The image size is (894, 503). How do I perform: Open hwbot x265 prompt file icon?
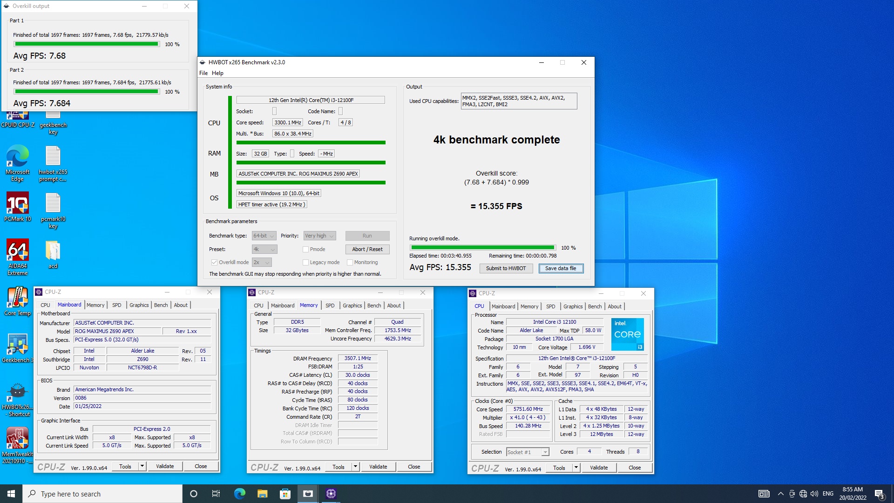(53, 163)
